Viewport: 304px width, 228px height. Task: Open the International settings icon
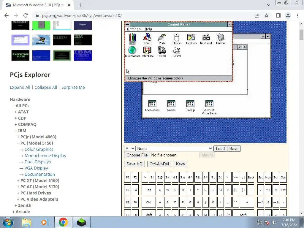tap(132, 52)
